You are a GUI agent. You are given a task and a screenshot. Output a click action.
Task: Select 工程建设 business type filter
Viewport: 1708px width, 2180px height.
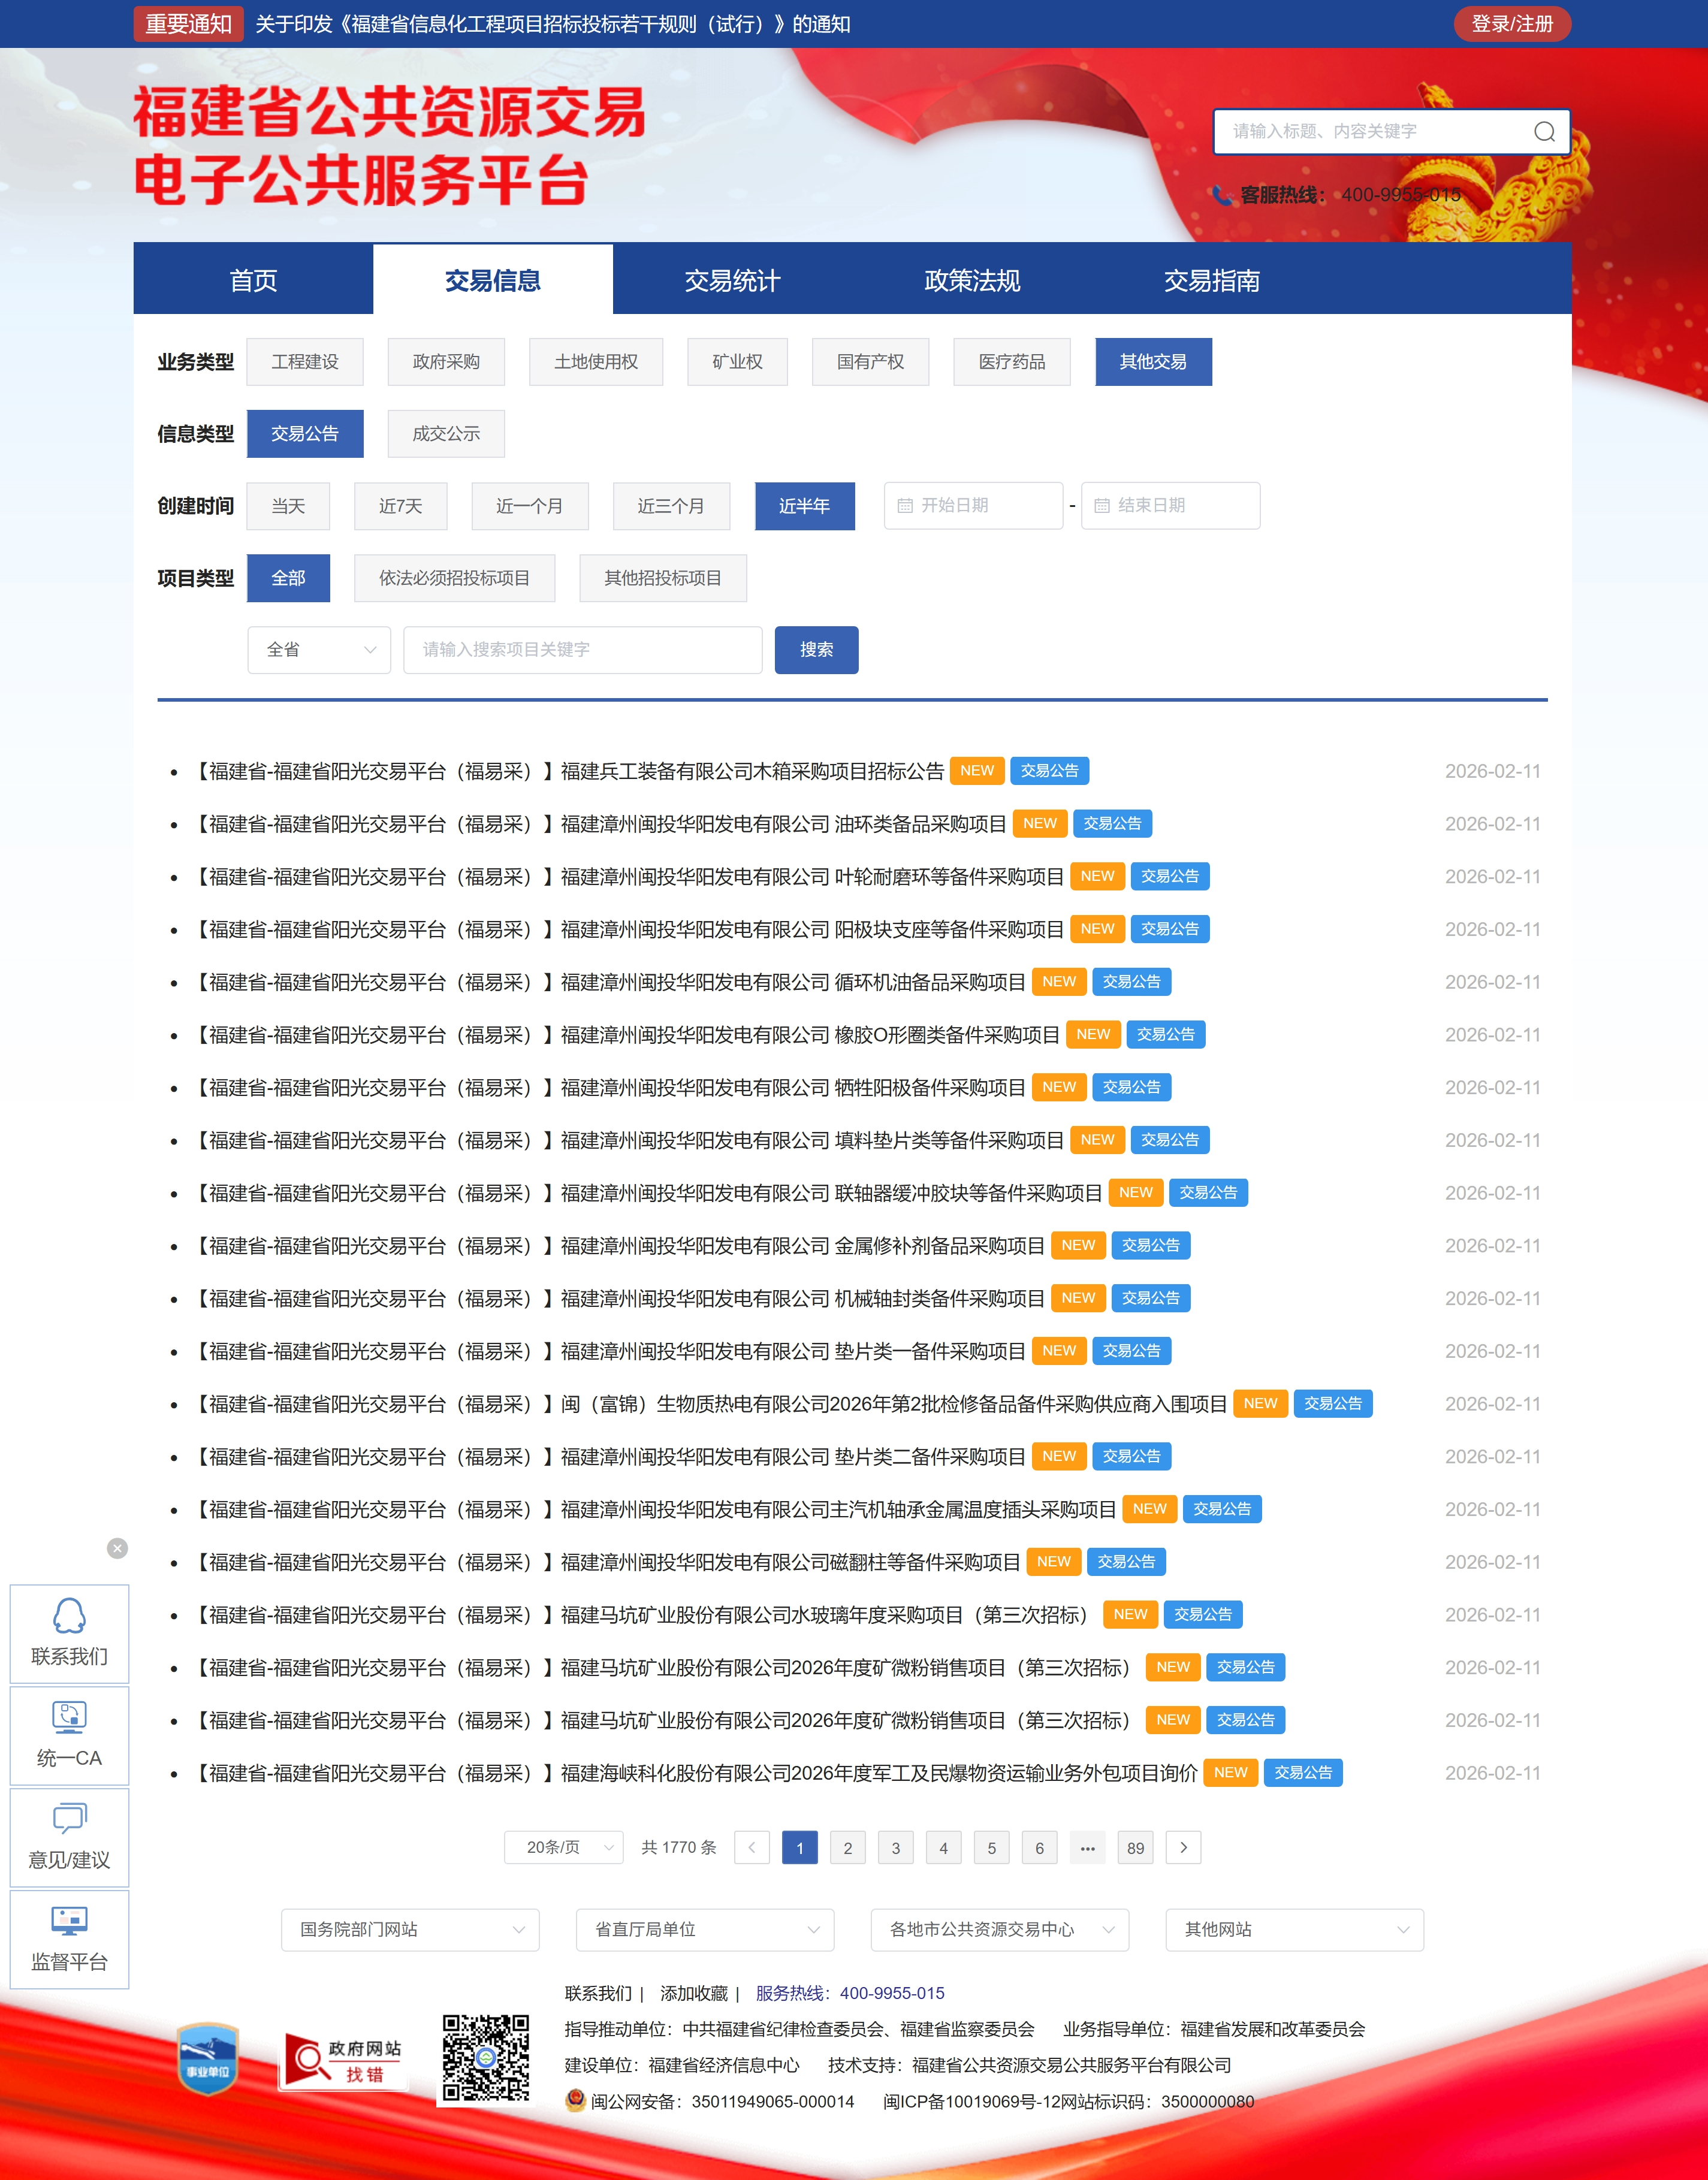(305, 362)
